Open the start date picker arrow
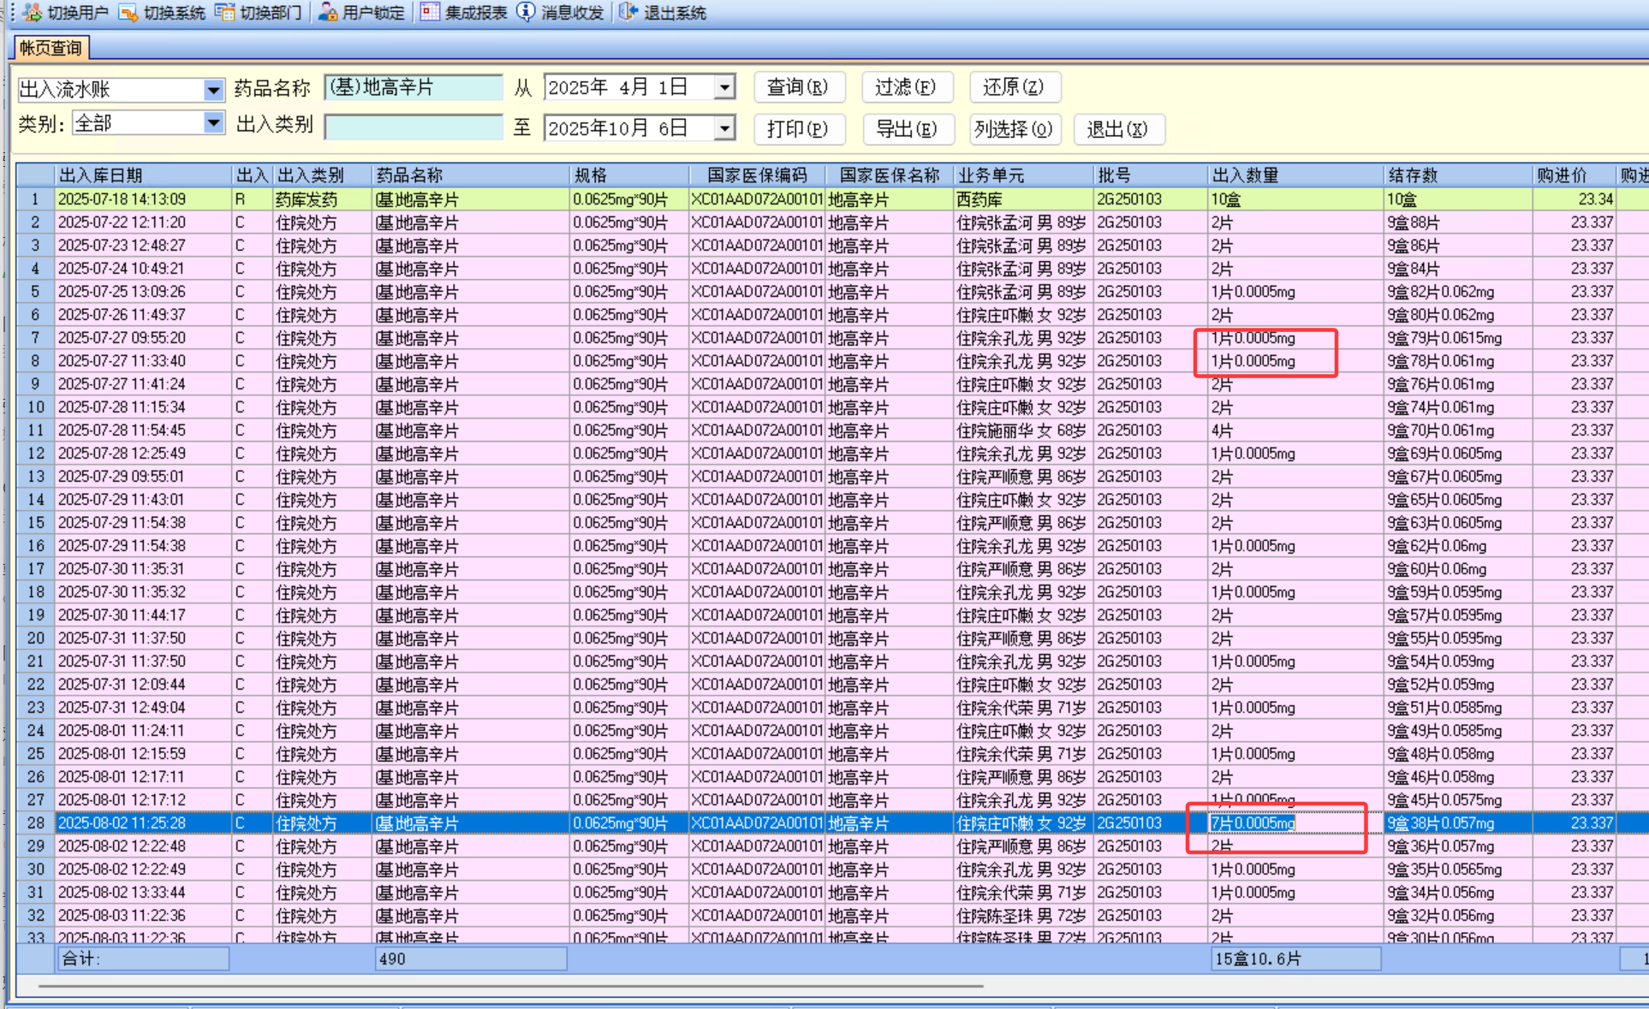This screenshot has height=1009, width=1649. click(x=724, y=87)
